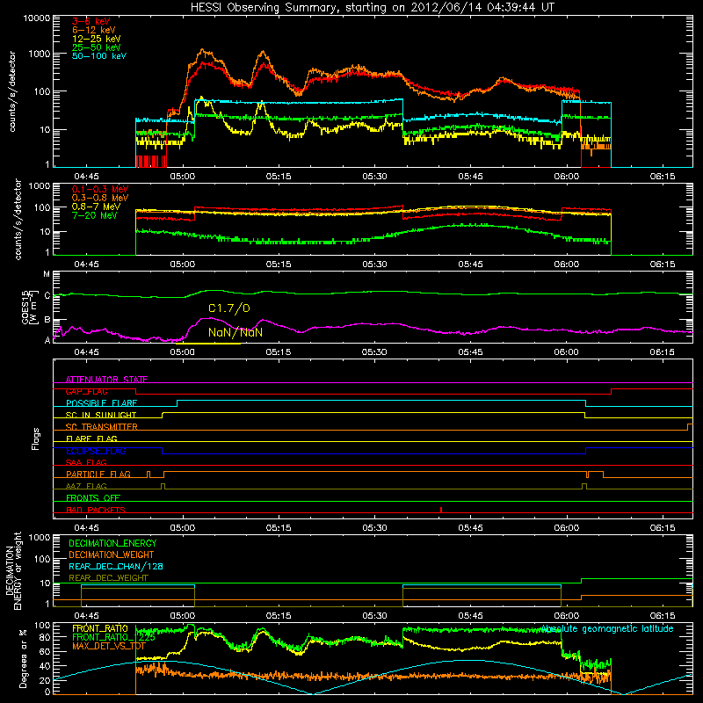This screenshot has width=703, height=703.
Task: Click the Absolute geomagnetic latitude label
Action: tap(607, 628)
